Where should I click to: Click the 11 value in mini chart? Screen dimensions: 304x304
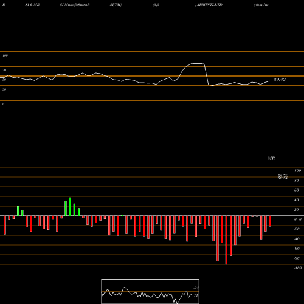tap(196, 295)
